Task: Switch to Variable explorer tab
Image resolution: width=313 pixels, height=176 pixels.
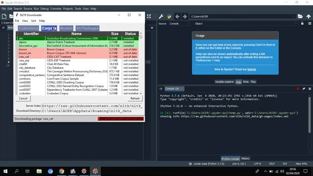Action: click(224, 82)
